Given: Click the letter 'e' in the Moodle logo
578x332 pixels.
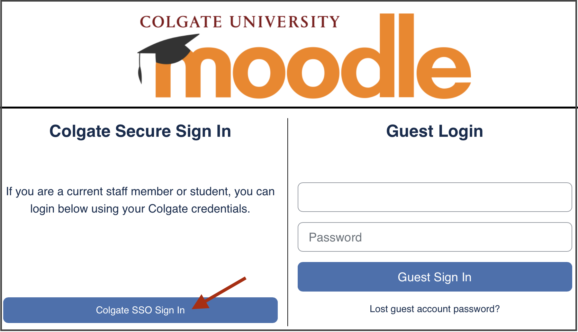Looking at the screenshot, I should click(443, 73).
